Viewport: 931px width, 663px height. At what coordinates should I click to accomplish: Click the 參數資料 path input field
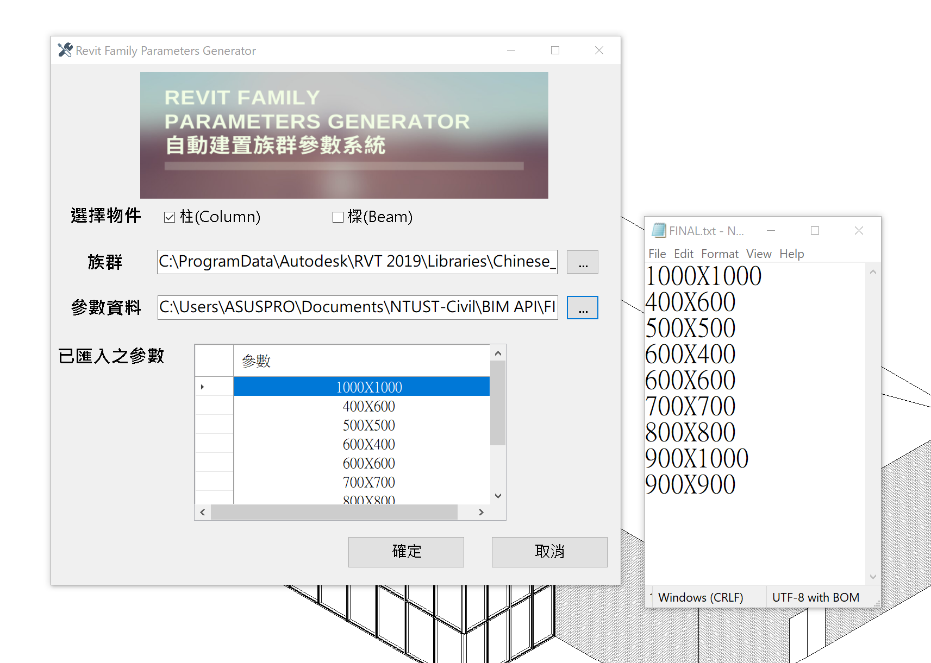(x=358, y=307)
